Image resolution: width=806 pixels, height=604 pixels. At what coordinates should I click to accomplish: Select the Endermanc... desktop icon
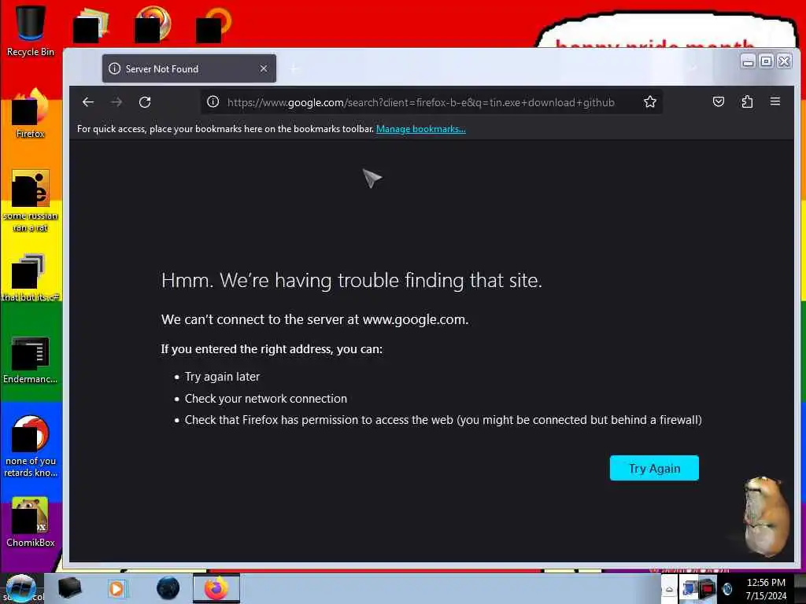pos(31,360)
